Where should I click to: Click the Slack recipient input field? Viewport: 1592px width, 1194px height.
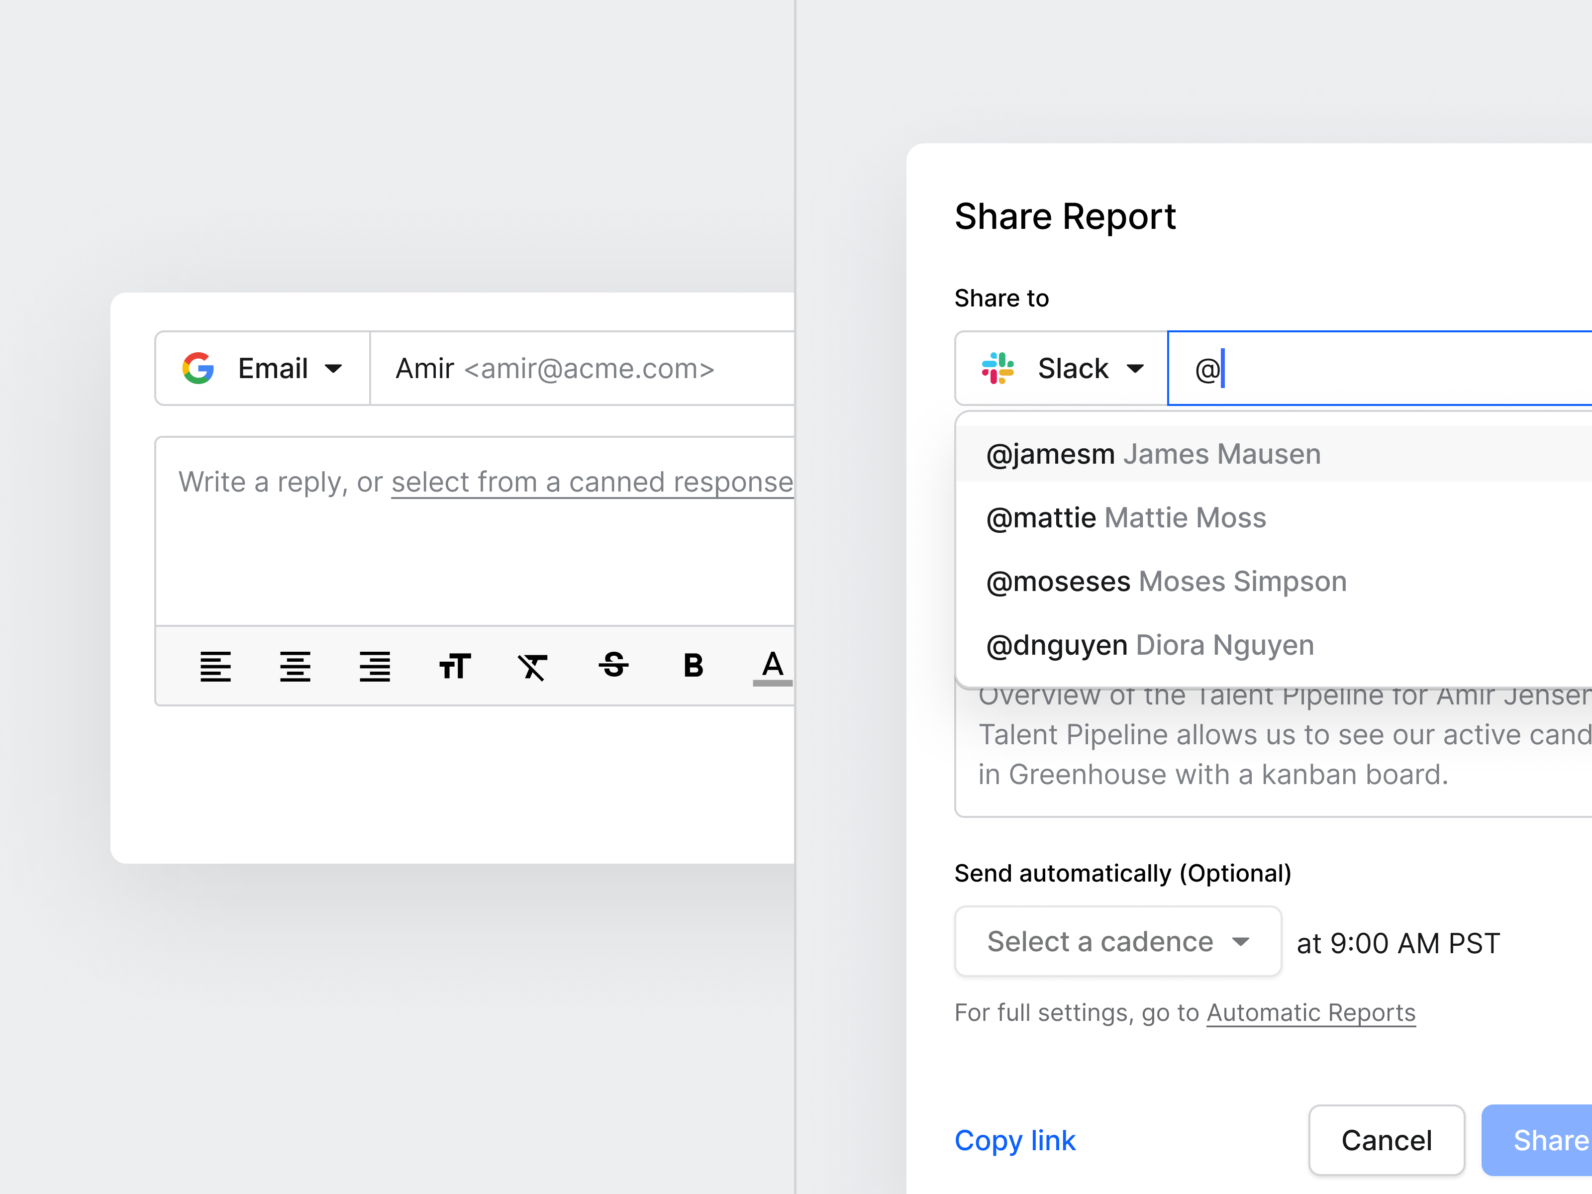1380,369
